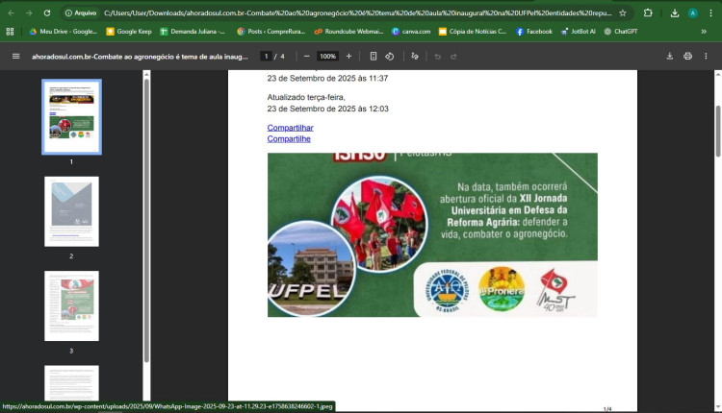
Task: Click the page number input field
Action: coord(267,57)
